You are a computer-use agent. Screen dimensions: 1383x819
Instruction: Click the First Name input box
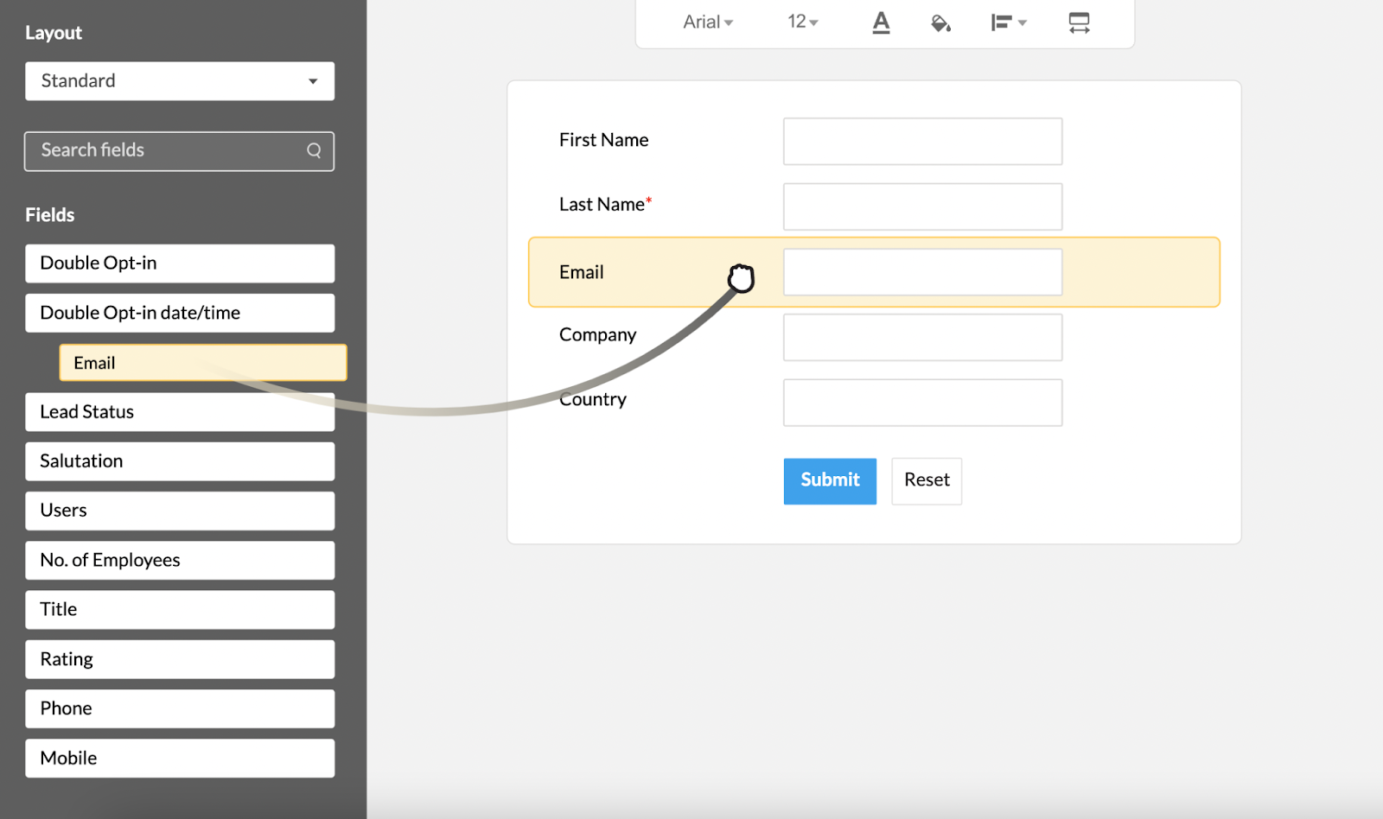pyautogui.click(x=921, y=141)
